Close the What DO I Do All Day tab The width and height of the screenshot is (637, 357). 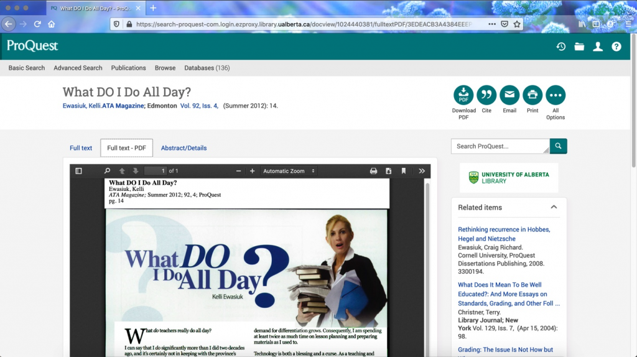tap(138, 8)
